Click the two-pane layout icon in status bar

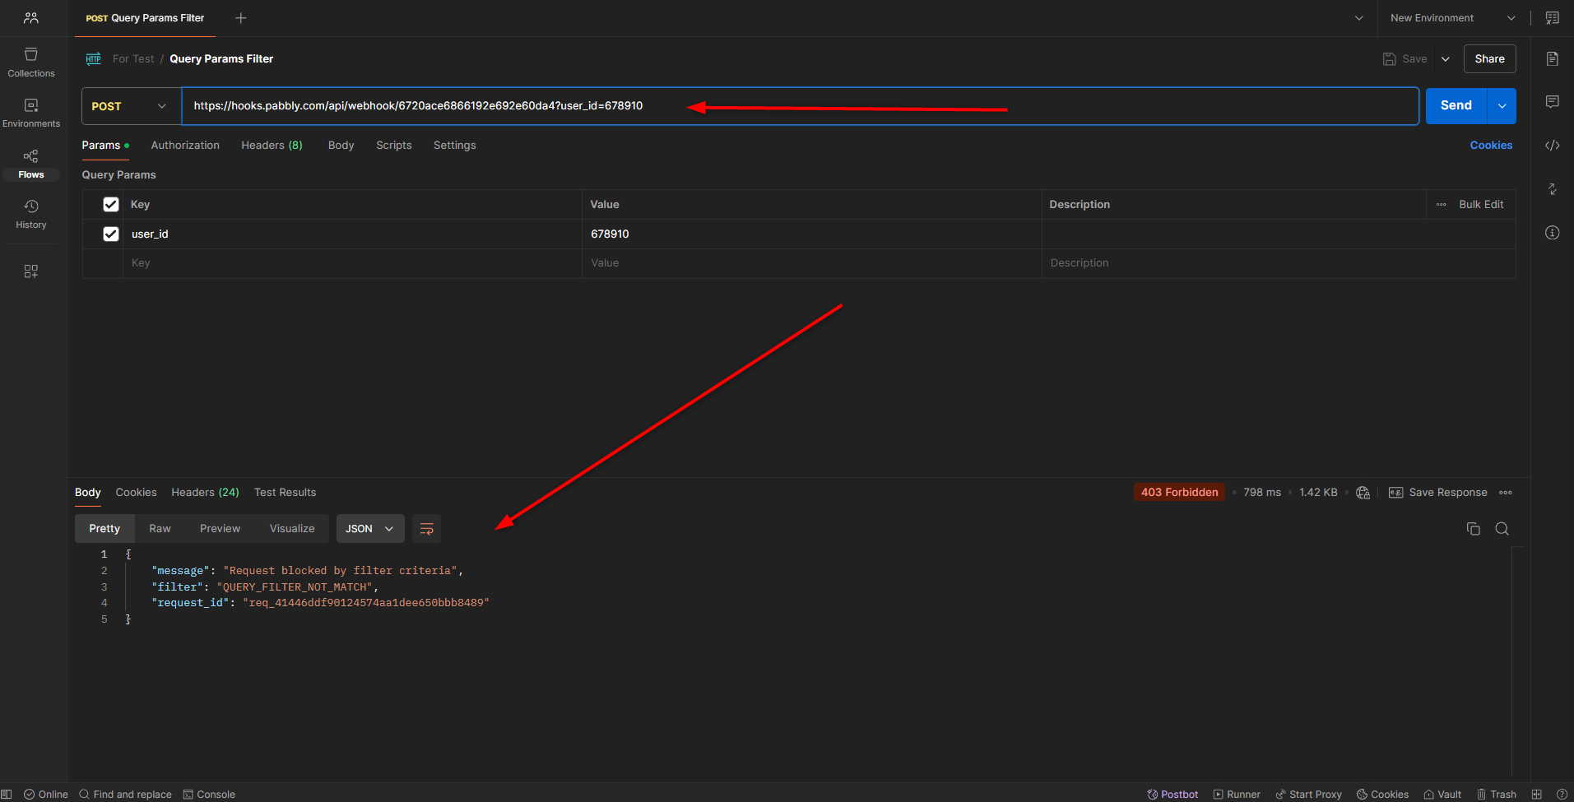point(1536,794)
